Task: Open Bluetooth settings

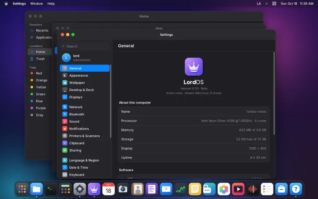Action: pyautogui.click(x=85, y=115)
